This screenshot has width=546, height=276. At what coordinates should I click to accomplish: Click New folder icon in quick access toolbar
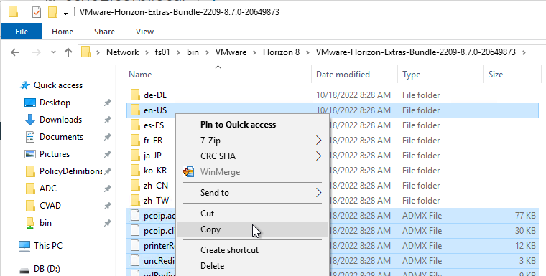52,12
